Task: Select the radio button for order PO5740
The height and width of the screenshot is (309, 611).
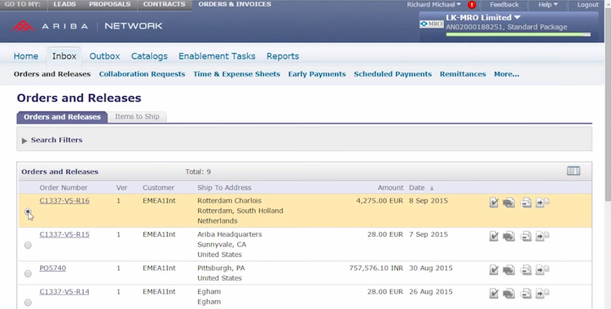Action: coord(28,273)
